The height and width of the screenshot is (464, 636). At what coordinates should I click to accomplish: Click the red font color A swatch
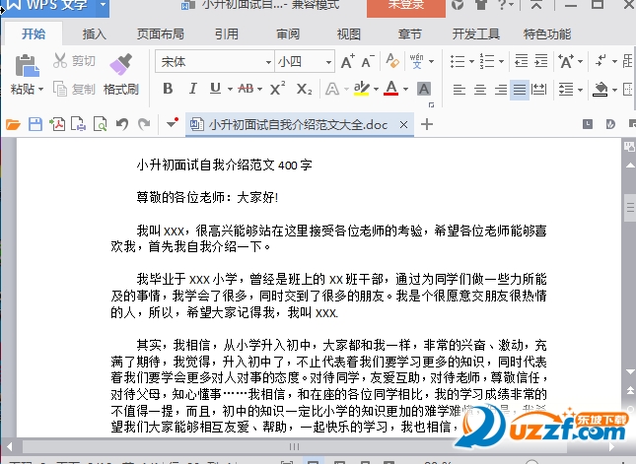coord(390,90)
